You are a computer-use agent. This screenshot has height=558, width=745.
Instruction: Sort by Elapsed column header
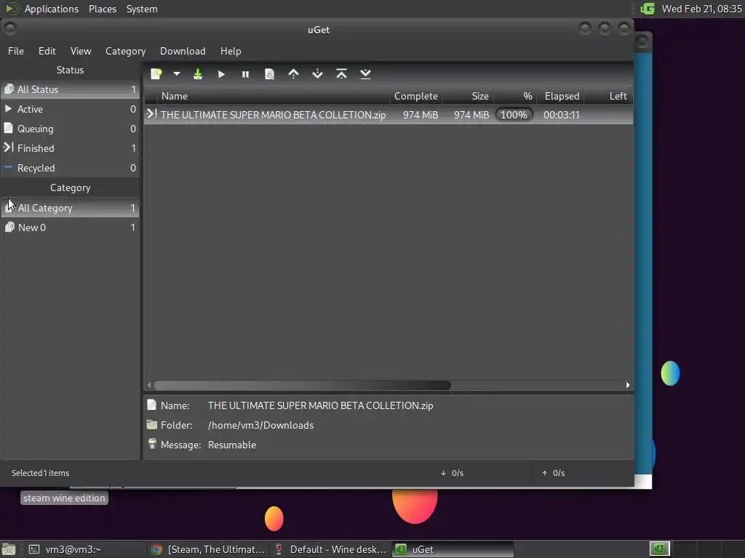click(x=561, y=97)
